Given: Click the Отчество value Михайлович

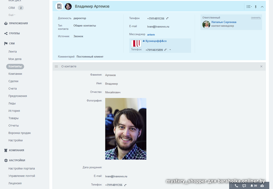Looking at the screenshot, I should [113, 92].
